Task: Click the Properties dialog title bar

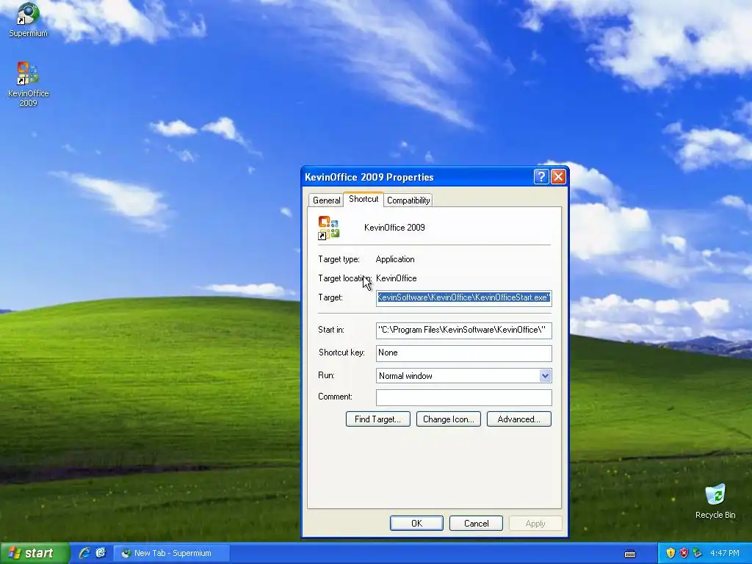Action: pyautogui.click(x=417, y=177)
